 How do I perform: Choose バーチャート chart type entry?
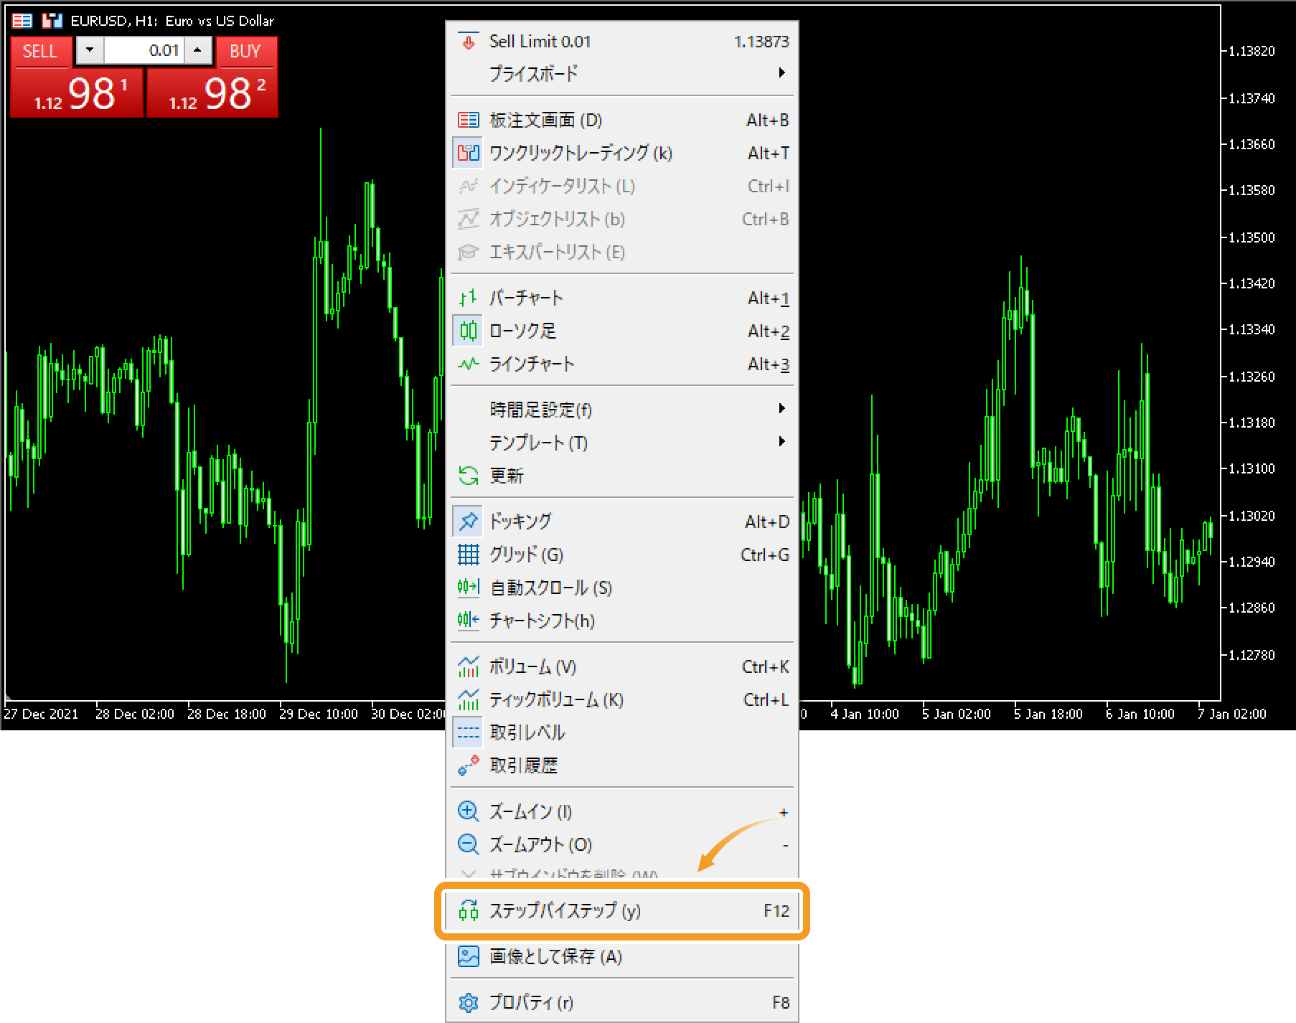click(622, 298)
